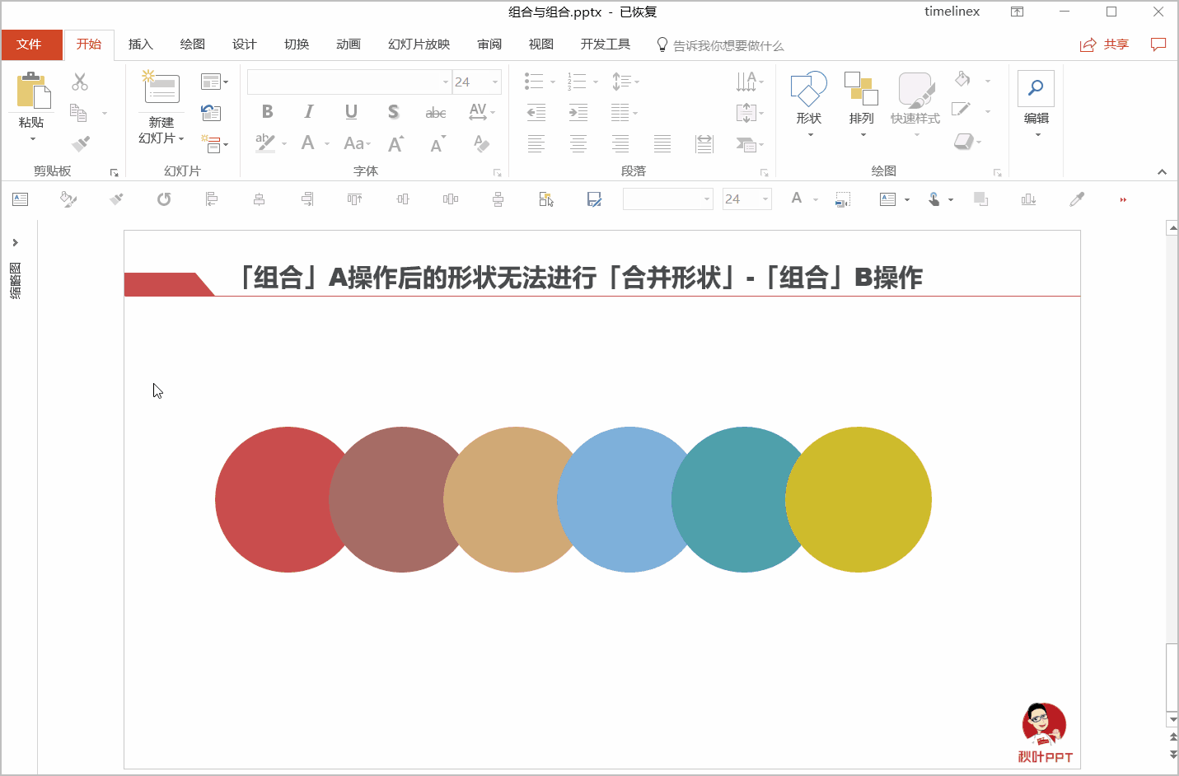1179x776 pixels.
Task: Click the Paste clipboard icon
Action: tap(33, 90)
